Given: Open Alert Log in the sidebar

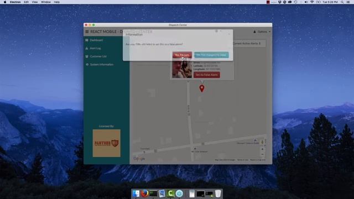Looking at the screenshot, I should pyautogui.click(x=95, y=48).
